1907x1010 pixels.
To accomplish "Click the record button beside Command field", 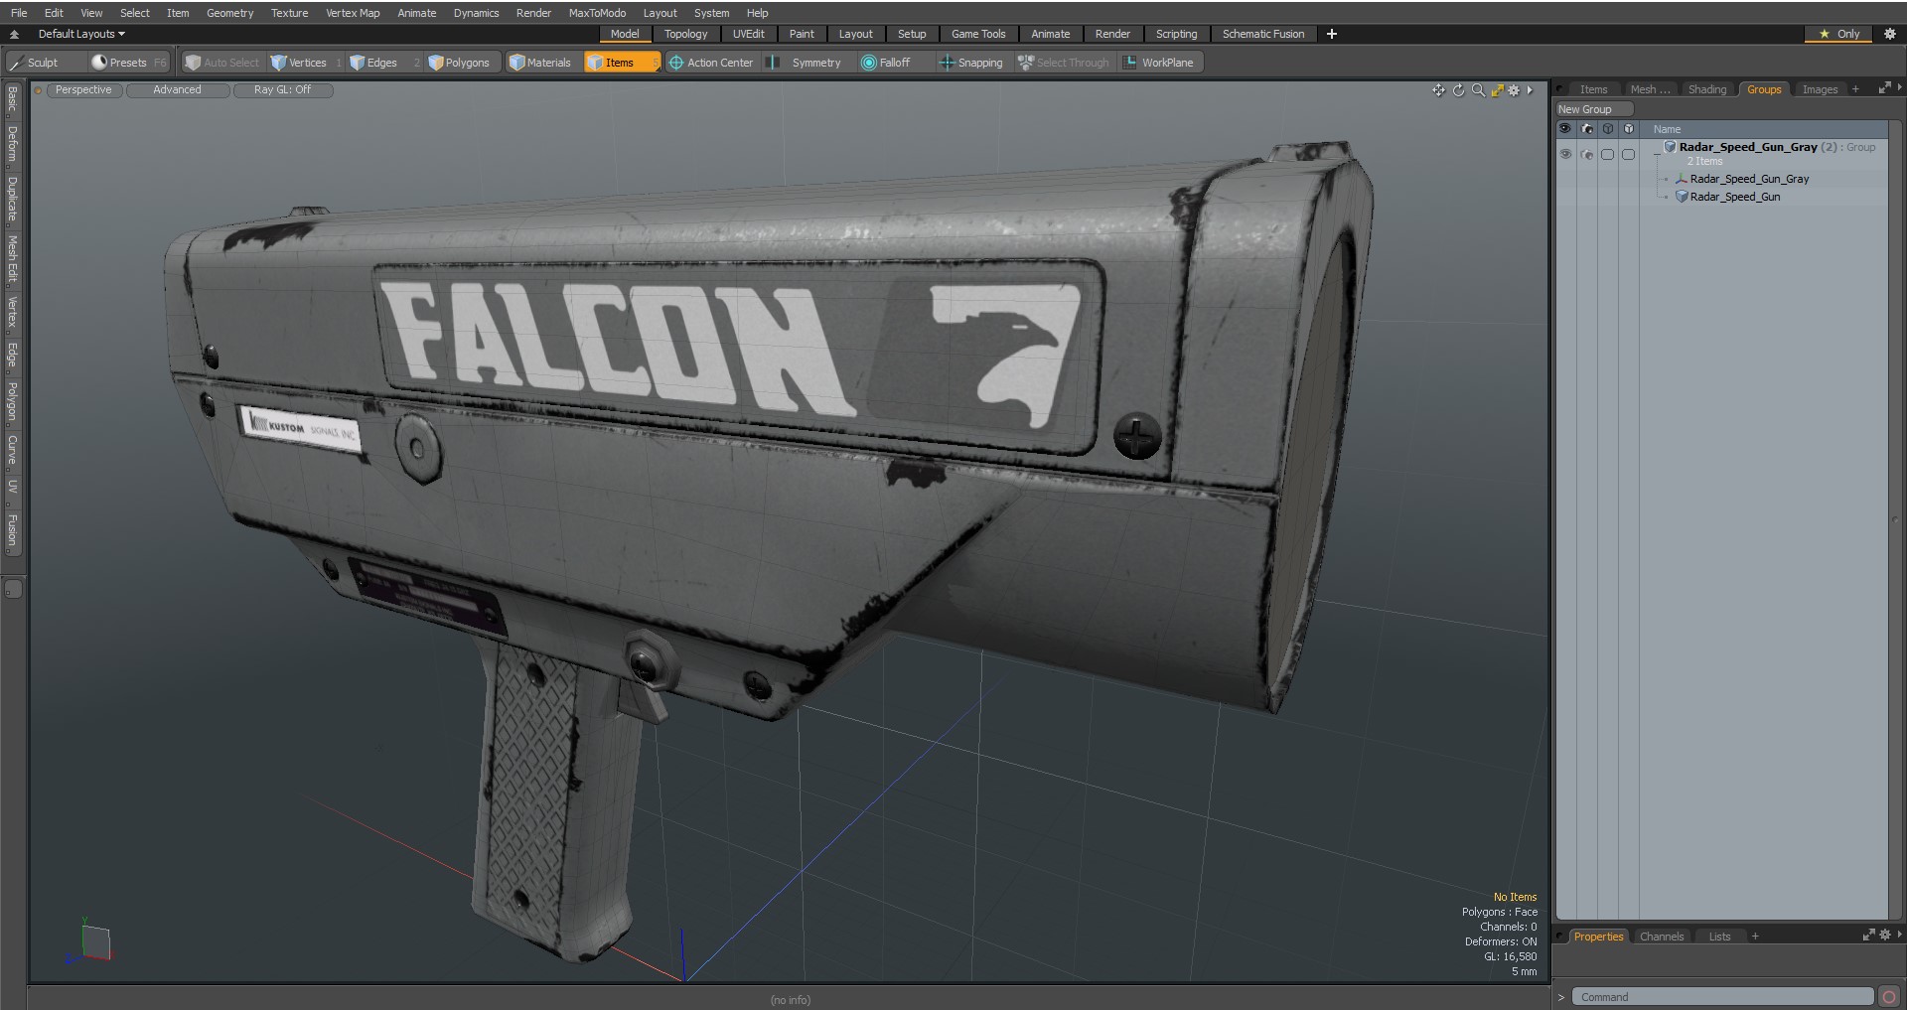I will click(x=1889, y=997).
